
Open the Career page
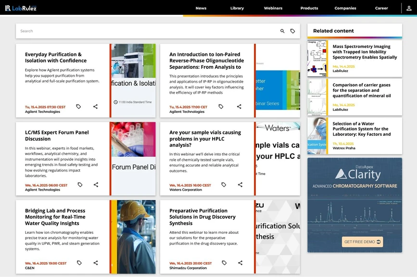pos(381,8)
